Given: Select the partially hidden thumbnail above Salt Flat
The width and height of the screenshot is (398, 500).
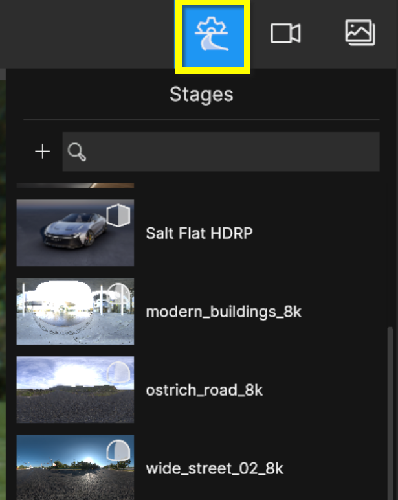Looking at the screenshot, I should (x=75, y=186).
